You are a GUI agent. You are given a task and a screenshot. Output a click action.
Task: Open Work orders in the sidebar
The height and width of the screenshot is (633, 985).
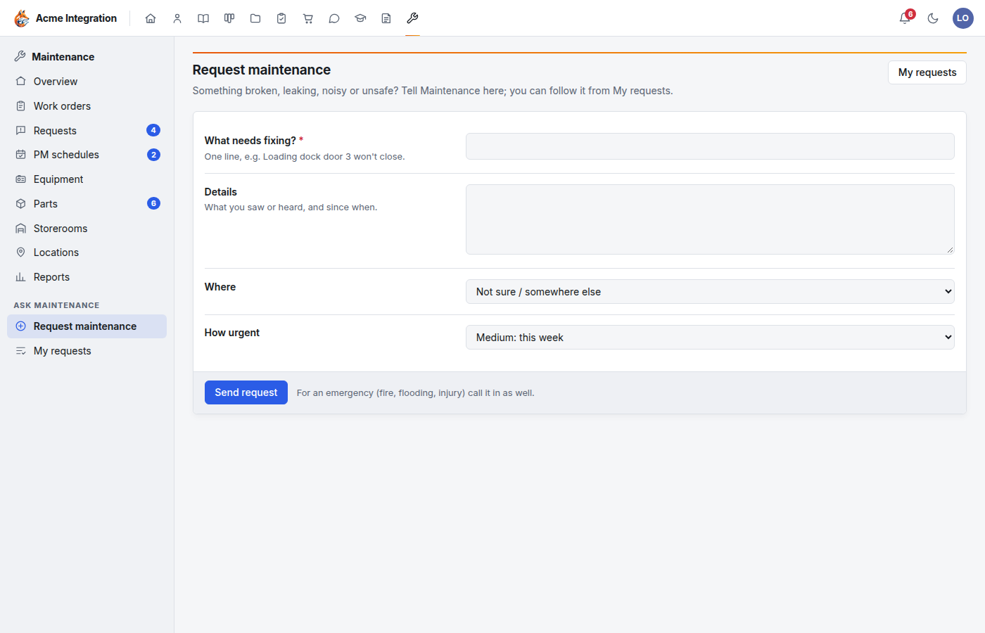(x=87, y=106)
